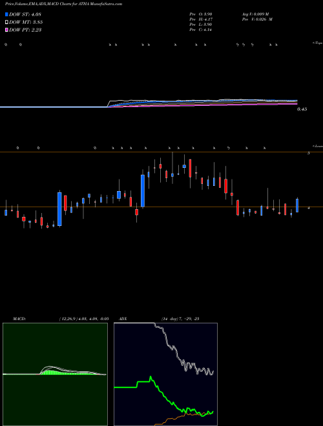This screenshot has width=323, height=426.
Task: Click the blue DOW ST legend swatch
Action: (x=7, y=14)
